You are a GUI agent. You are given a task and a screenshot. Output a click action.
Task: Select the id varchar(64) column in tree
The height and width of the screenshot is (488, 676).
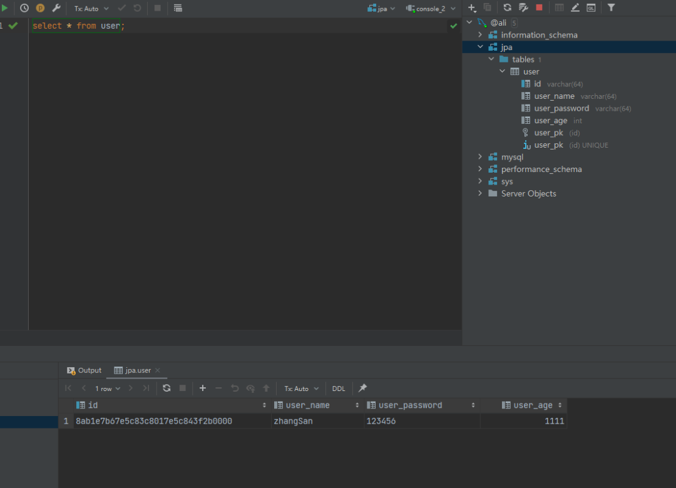(552, 84)
